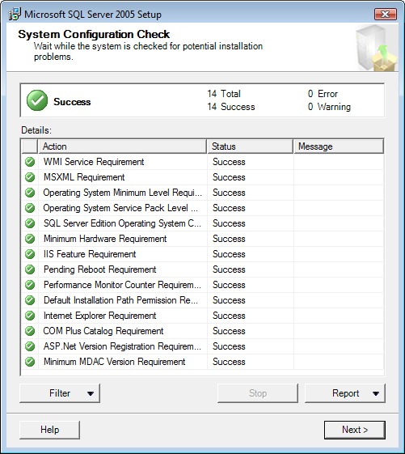Click check icon for Default Installation Path row
The width and height of the screenshot is (405, 454).
tap(30, 300)
